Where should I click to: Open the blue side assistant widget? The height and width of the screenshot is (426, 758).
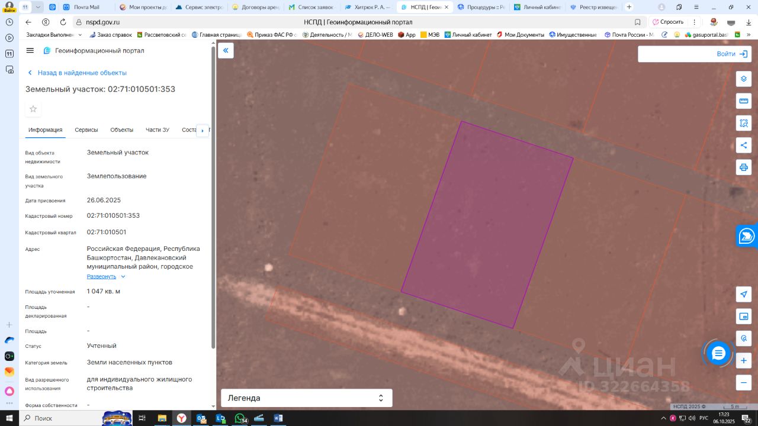(747, 235)
